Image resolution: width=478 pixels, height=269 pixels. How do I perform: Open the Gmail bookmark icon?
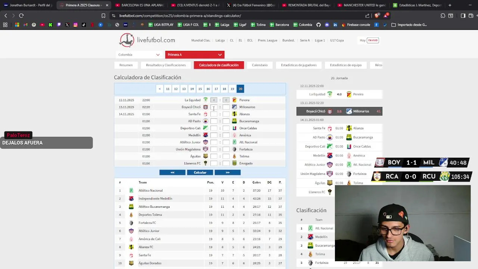click(x=25, y=25)
